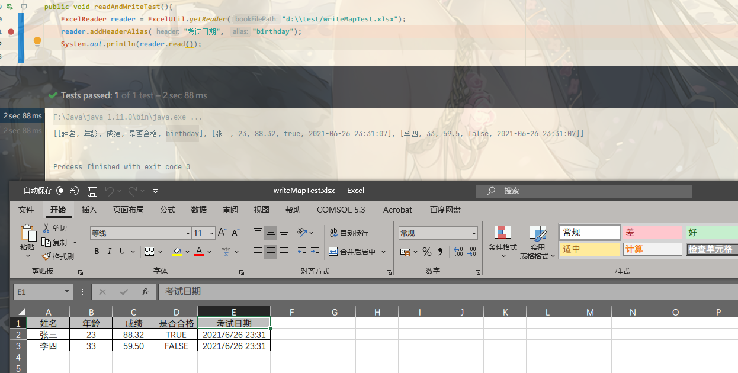738x373 pixels.
Task: Open the 数据 (Data) ribbon tab
Action: [198, 210]
